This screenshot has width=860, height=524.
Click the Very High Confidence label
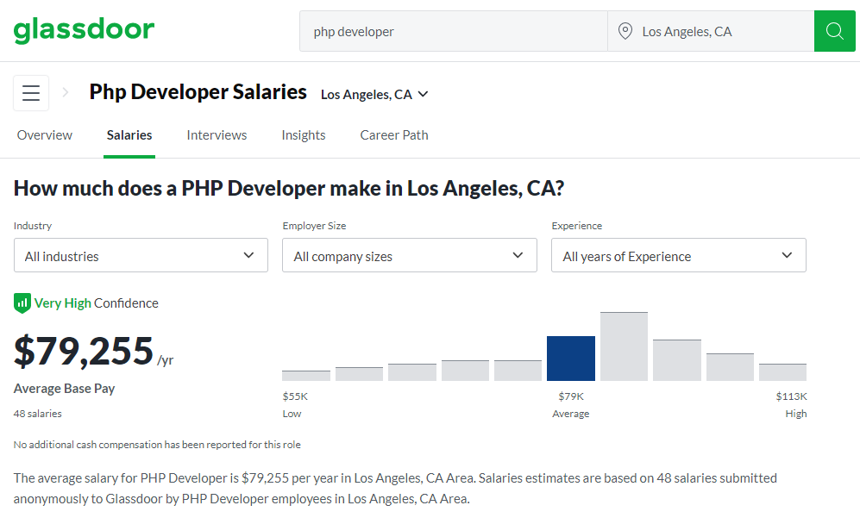point(96,303)
